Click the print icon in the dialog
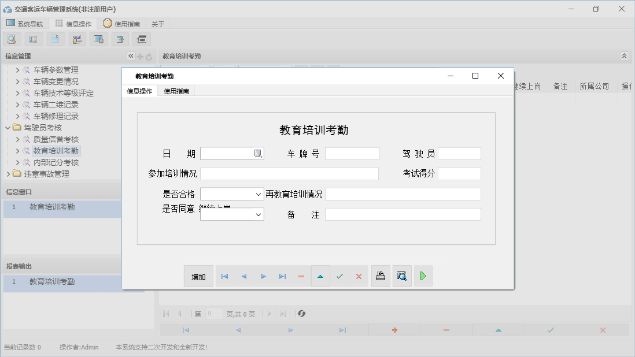 381,276
